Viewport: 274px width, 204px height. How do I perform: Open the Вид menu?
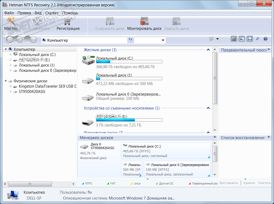click(38, 13)
